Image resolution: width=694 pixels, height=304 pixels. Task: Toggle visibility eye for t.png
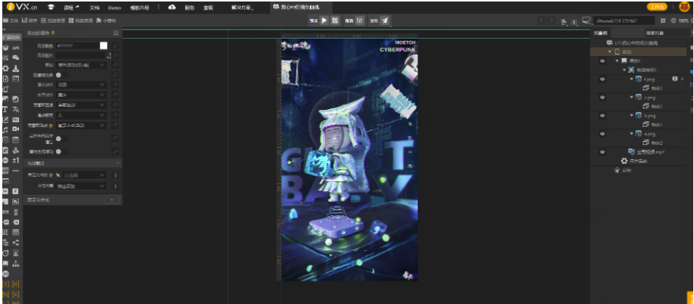602,79
